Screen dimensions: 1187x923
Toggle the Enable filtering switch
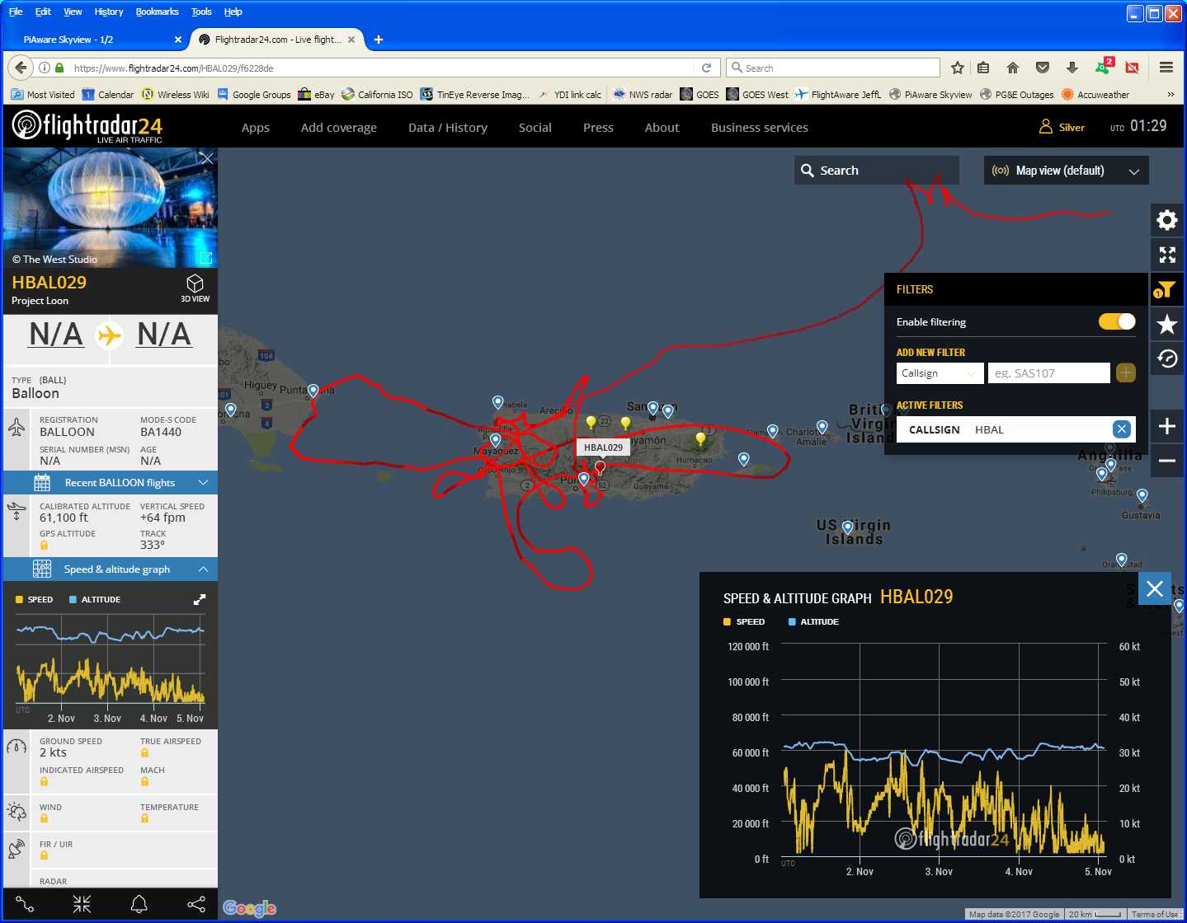(x=1116, y=321)
